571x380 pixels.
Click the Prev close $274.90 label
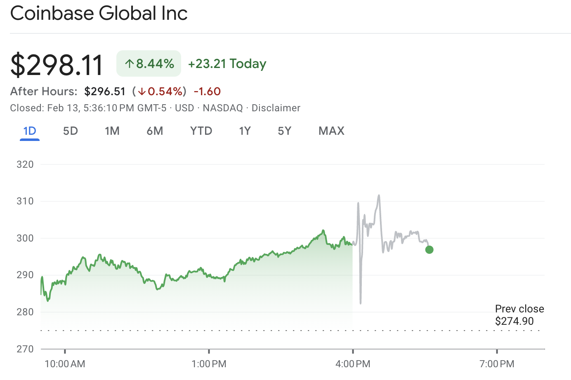click(519, 315)
